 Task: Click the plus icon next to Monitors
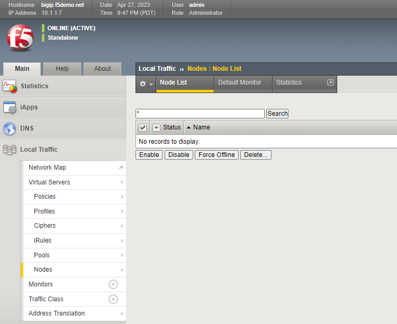(113, 284)
